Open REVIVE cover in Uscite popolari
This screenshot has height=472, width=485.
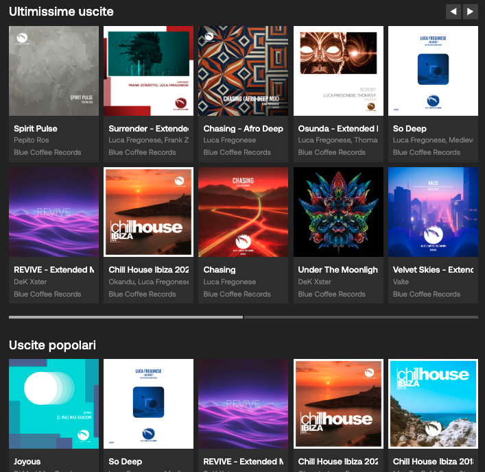[x=243, y=403]
